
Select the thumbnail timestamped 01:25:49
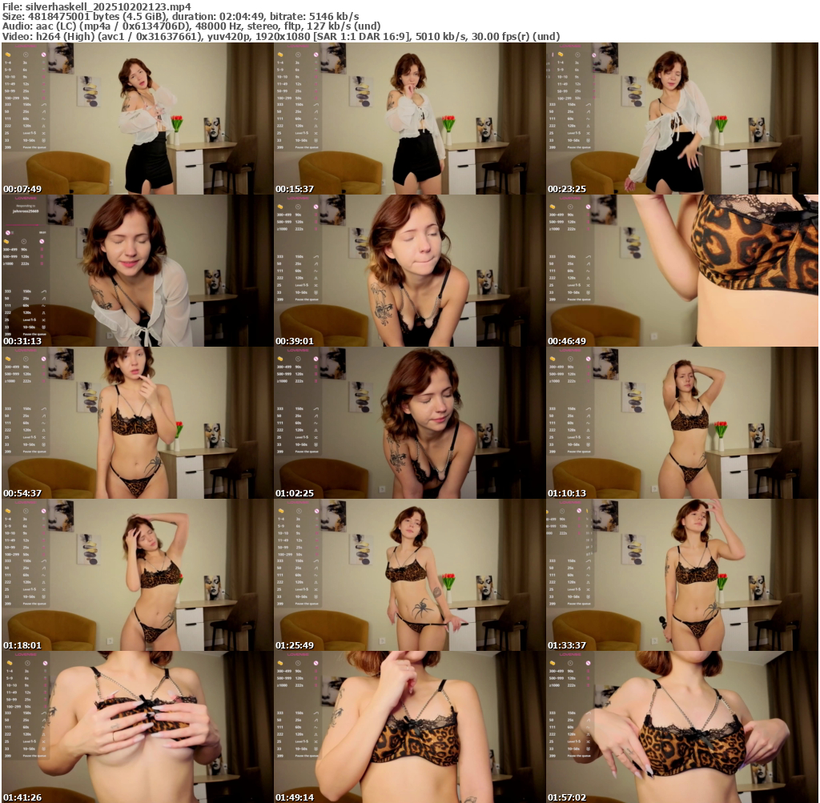pyautogui.click(x=409, y=575)
